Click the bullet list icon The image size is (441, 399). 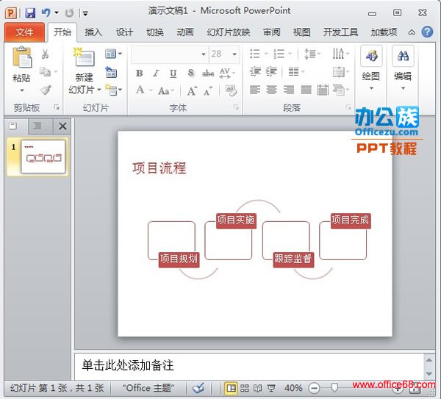[255, 54]
